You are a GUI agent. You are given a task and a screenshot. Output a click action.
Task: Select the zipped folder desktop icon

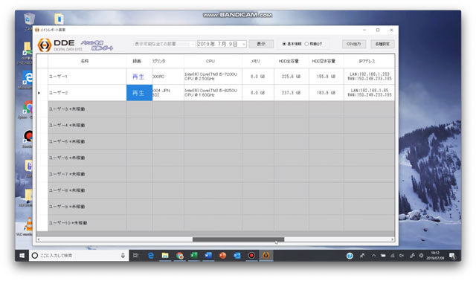(59, 19)
